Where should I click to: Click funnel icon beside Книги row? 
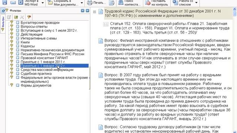tap(11, 42)
